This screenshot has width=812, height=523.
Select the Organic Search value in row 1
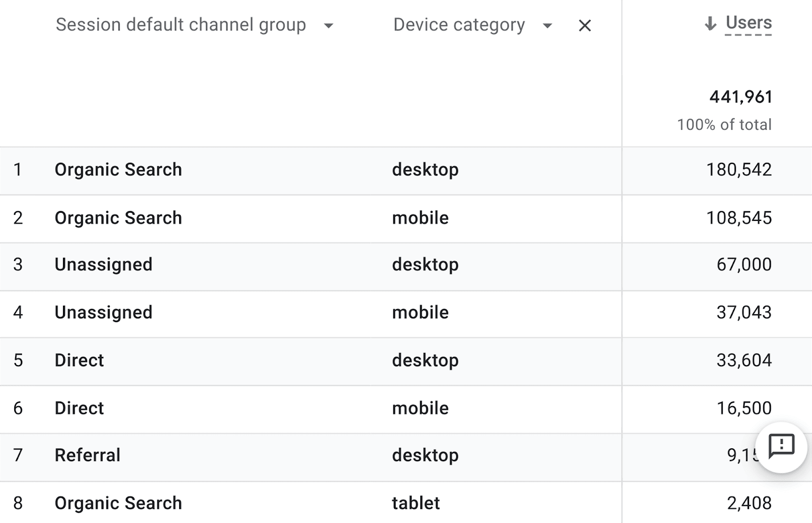[x=118, y=170]
